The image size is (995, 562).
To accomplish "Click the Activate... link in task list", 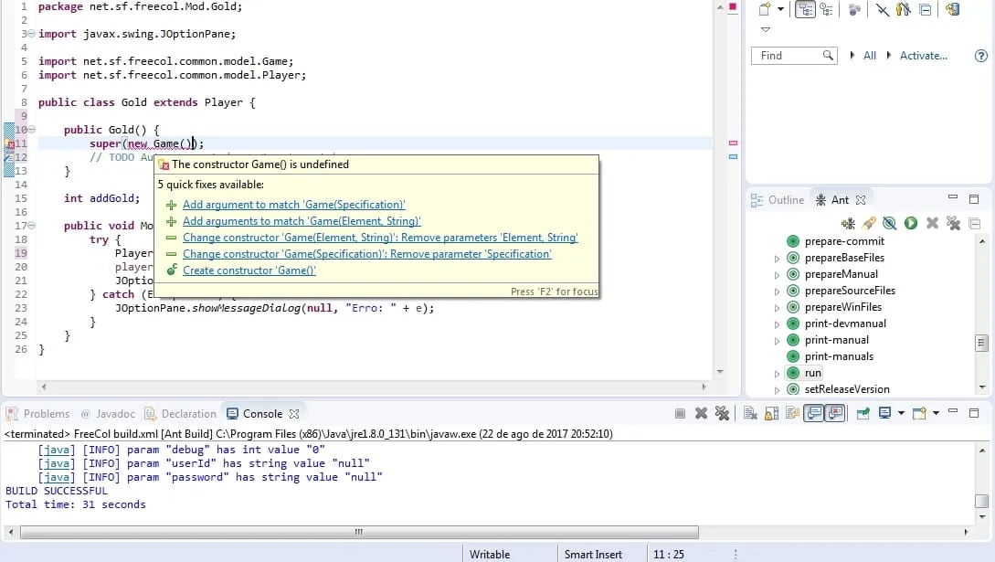I will [x=923, y=56].
